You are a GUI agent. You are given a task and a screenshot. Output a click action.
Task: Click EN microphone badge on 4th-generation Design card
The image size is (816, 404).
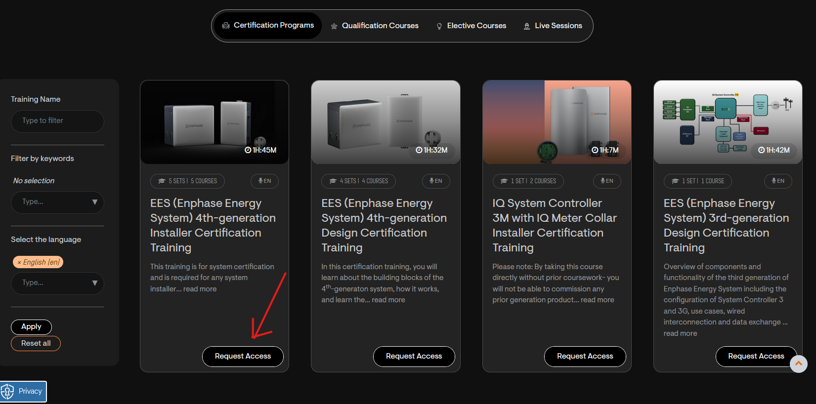[436, 181]
